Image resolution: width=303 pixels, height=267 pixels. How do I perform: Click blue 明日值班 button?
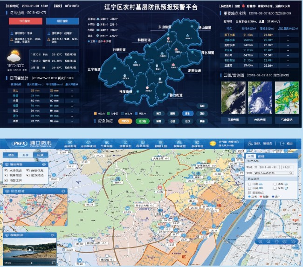click(x=62, y=21)
